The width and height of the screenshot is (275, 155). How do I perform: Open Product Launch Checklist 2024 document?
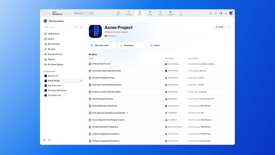pos(106,92)
